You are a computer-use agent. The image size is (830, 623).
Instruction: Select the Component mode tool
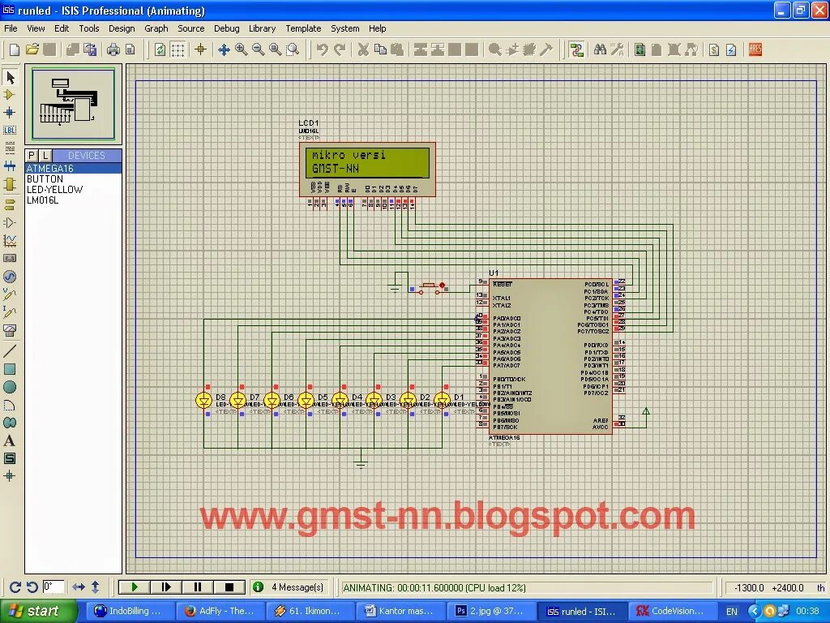10,95
